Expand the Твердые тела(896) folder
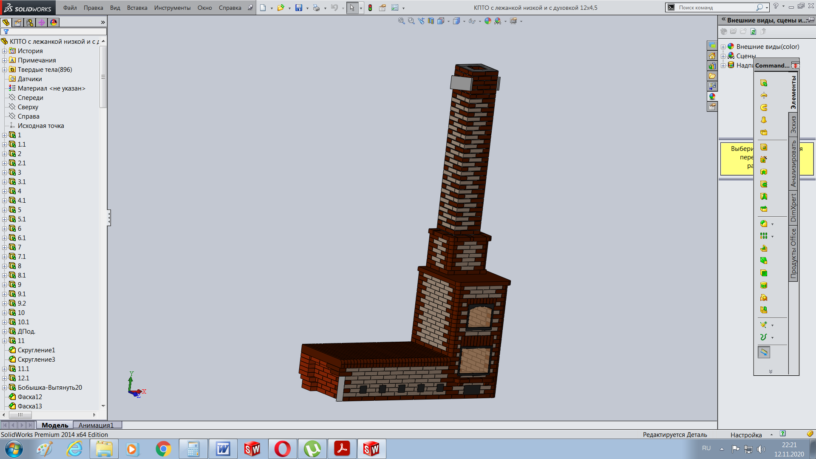Viewport: 816px width, 459px height. [5, 70]
